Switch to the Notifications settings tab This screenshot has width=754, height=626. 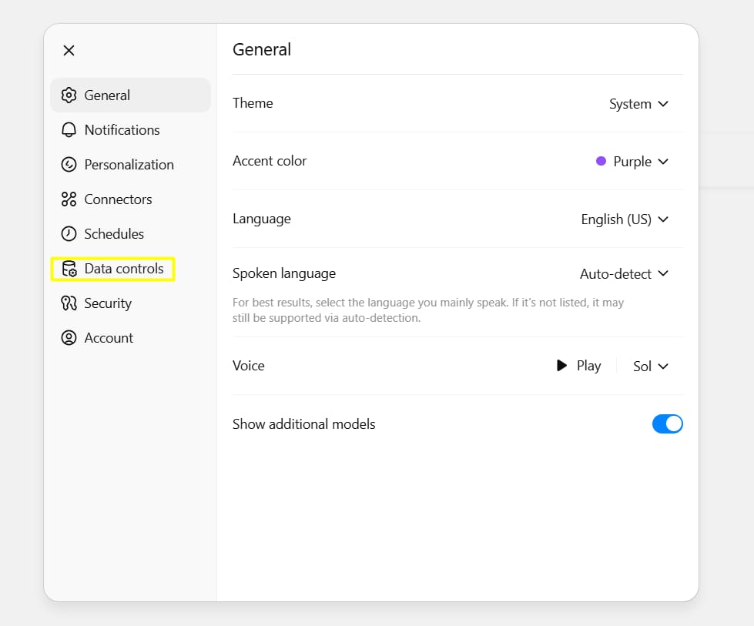(122, 130)
